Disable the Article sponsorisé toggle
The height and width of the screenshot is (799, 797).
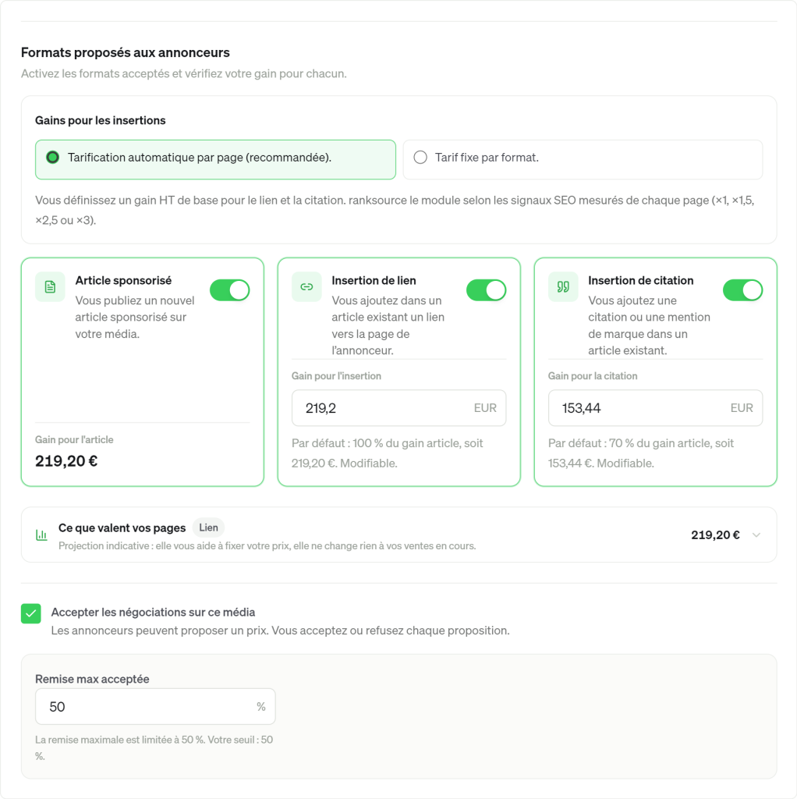(230, 290)
